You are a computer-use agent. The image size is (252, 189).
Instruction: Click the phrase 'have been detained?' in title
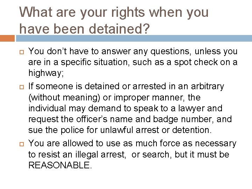85,29
